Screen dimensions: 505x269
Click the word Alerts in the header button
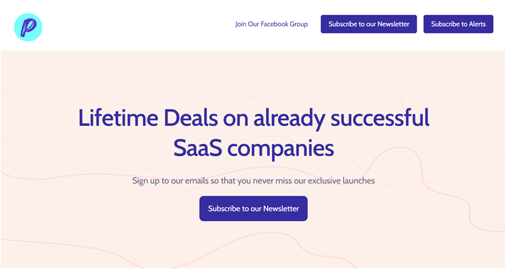point(477,24)
